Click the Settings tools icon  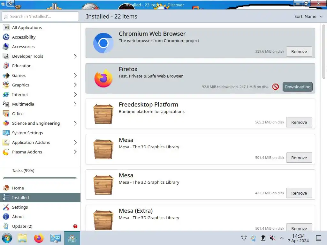click(x=6, y=207)
